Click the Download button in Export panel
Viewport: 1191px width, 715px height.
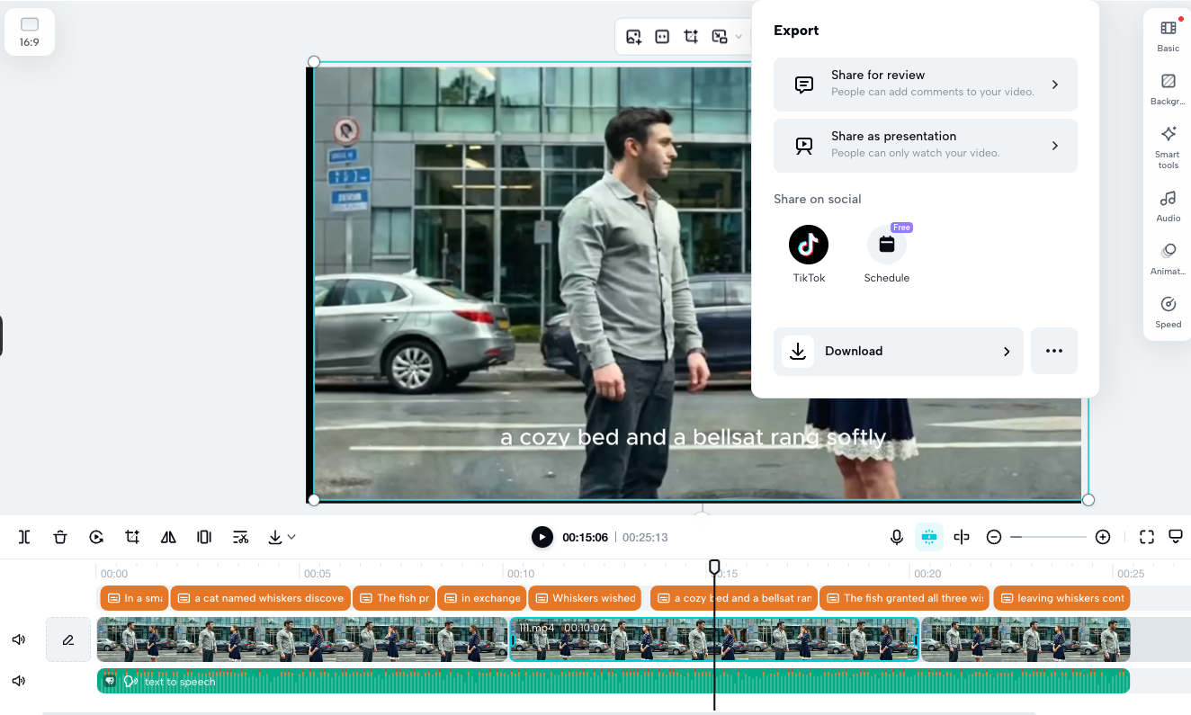click(898, 351)
